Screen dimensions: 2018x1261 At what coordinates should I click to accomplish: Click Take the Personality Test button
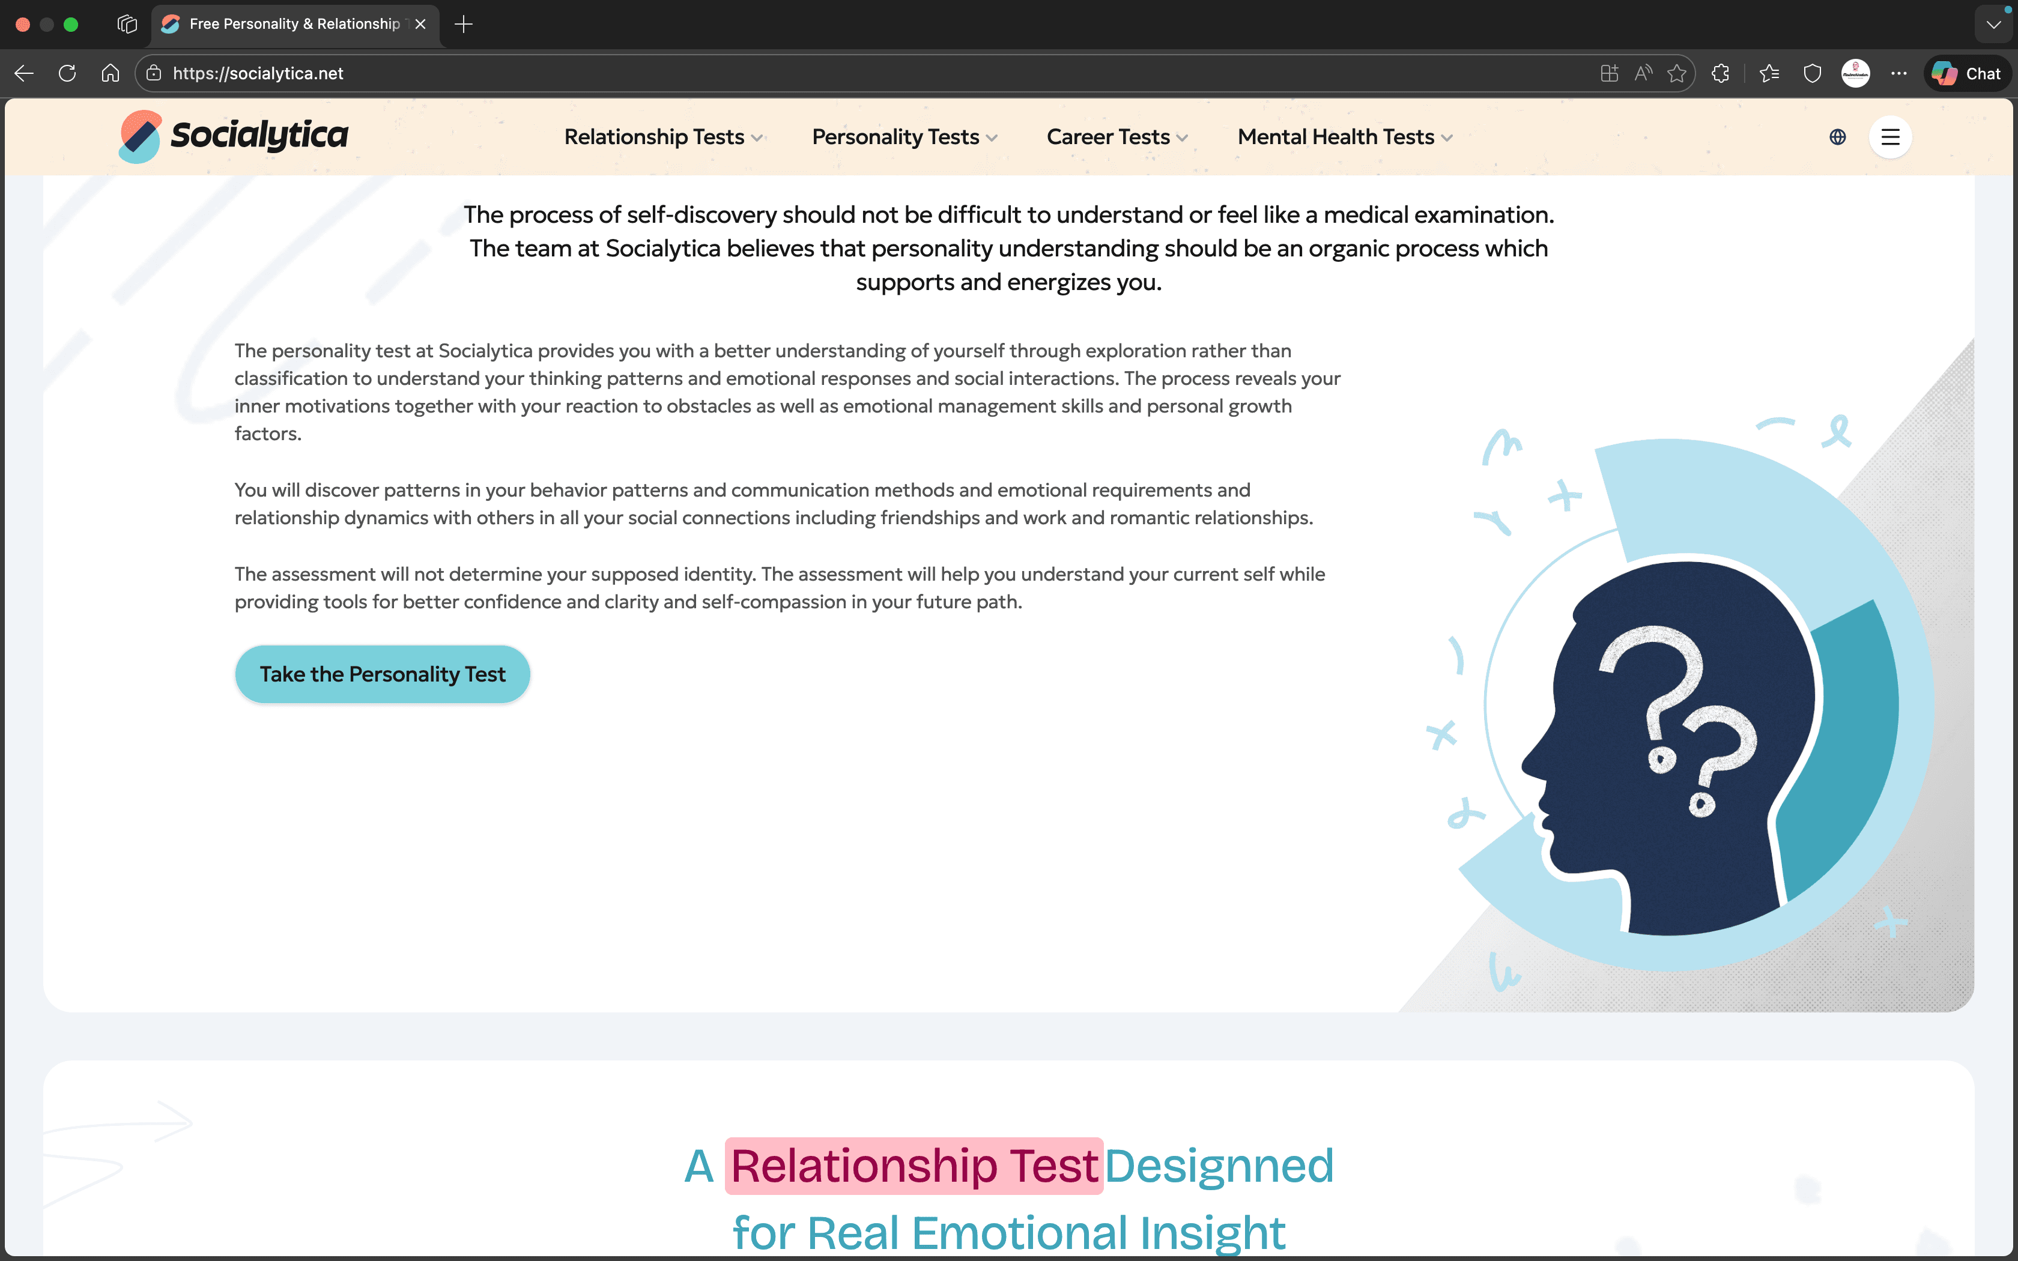click(382, 674)
